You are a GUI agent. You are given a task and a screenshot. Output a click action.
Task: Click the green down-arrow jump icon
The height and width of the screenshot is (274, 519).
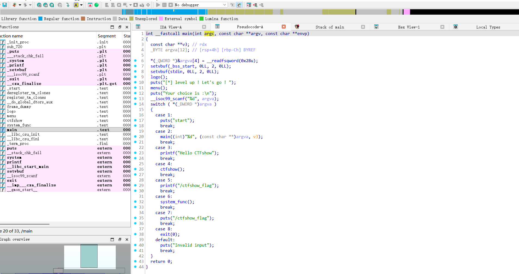[68, 5]
